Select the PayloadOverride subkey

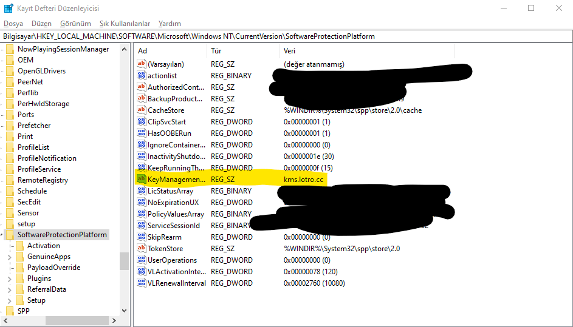(x=53, y=268)
